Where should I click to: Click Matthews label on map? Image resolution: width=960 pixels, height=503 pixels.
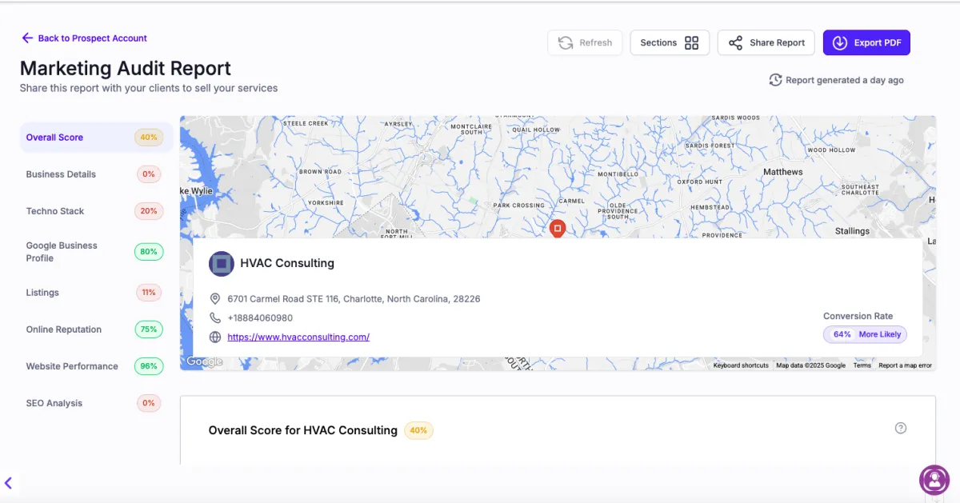[782, 172]
